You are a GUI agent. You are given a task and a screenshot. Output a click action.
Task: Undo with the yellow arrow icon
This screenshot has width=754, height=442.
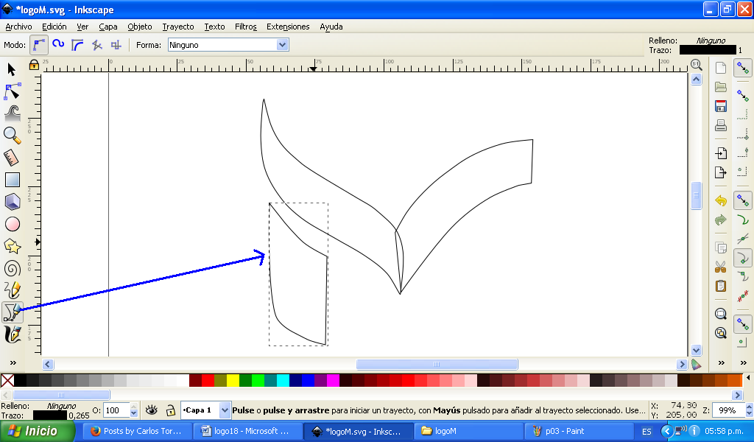point(720,200)
